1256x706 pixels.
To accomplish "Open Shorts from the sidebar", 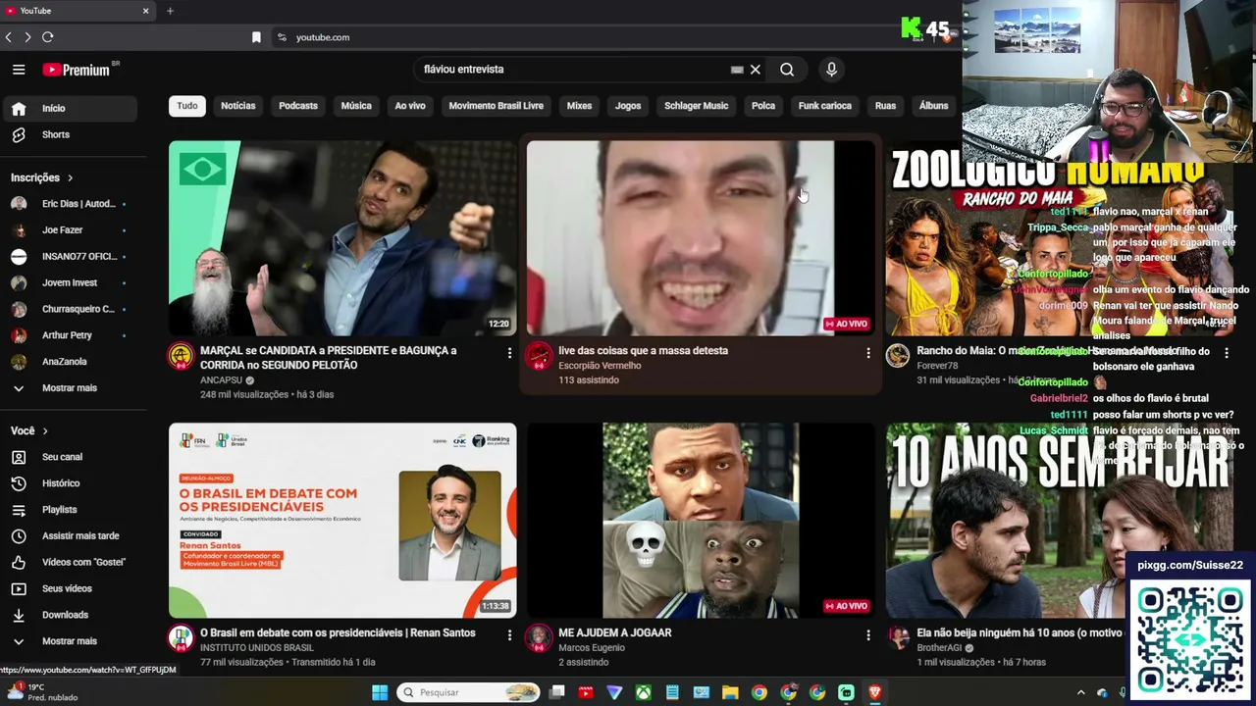I will (69, 134).
